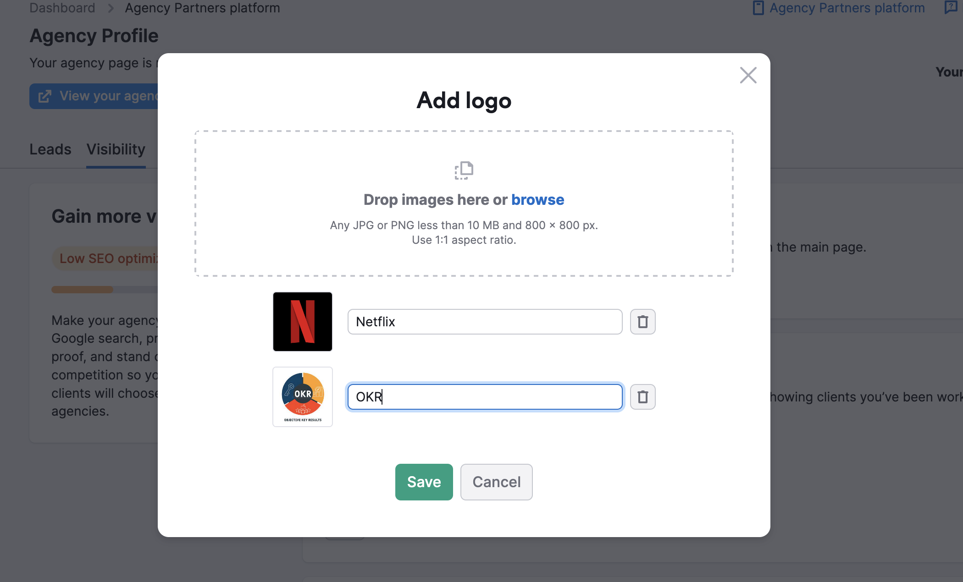Click the feedback chat icon at top right
Viewport: 963px width, 582px height.
pos(951,7)
